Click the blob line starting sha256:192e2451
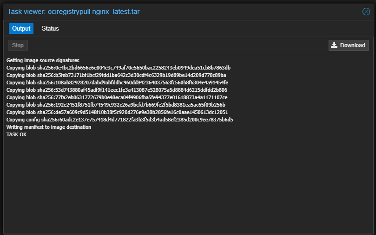 coord(116,105)
